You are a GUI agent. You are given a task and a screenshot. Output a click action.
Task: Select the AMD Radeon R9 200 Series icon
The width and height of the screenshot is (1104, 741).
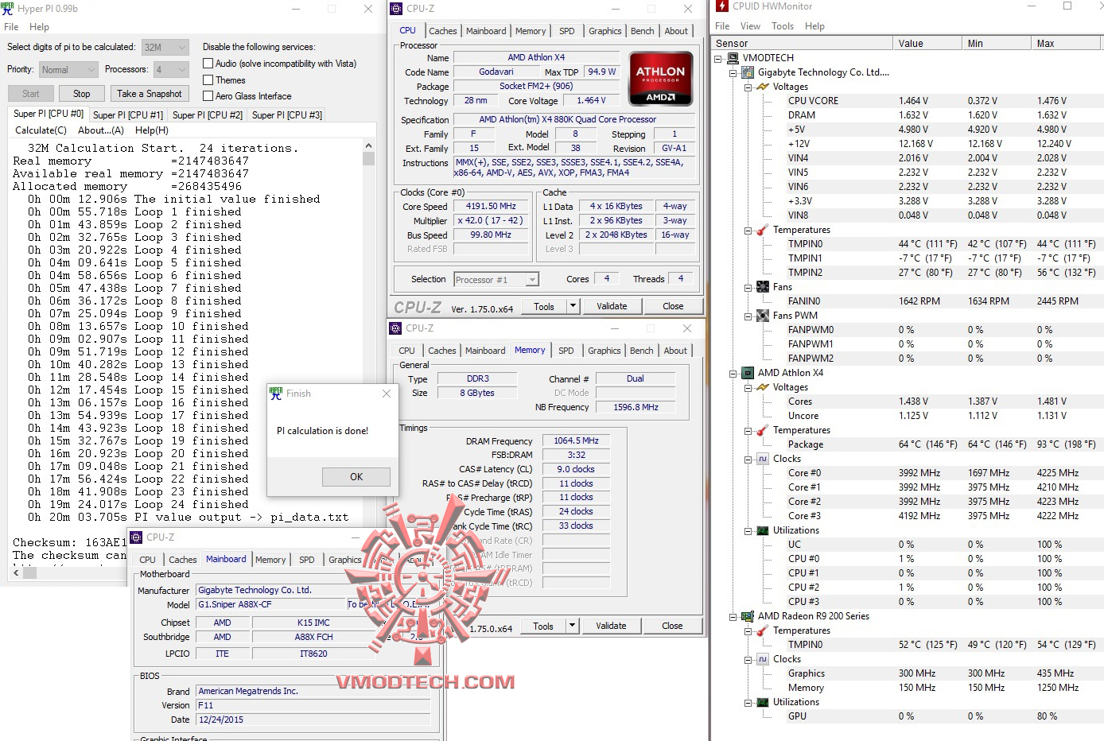click(x=748, y=616)
